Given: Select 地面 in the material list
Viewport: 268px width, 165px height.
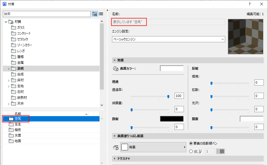Looking at the screenshot, I should [51, 141].
